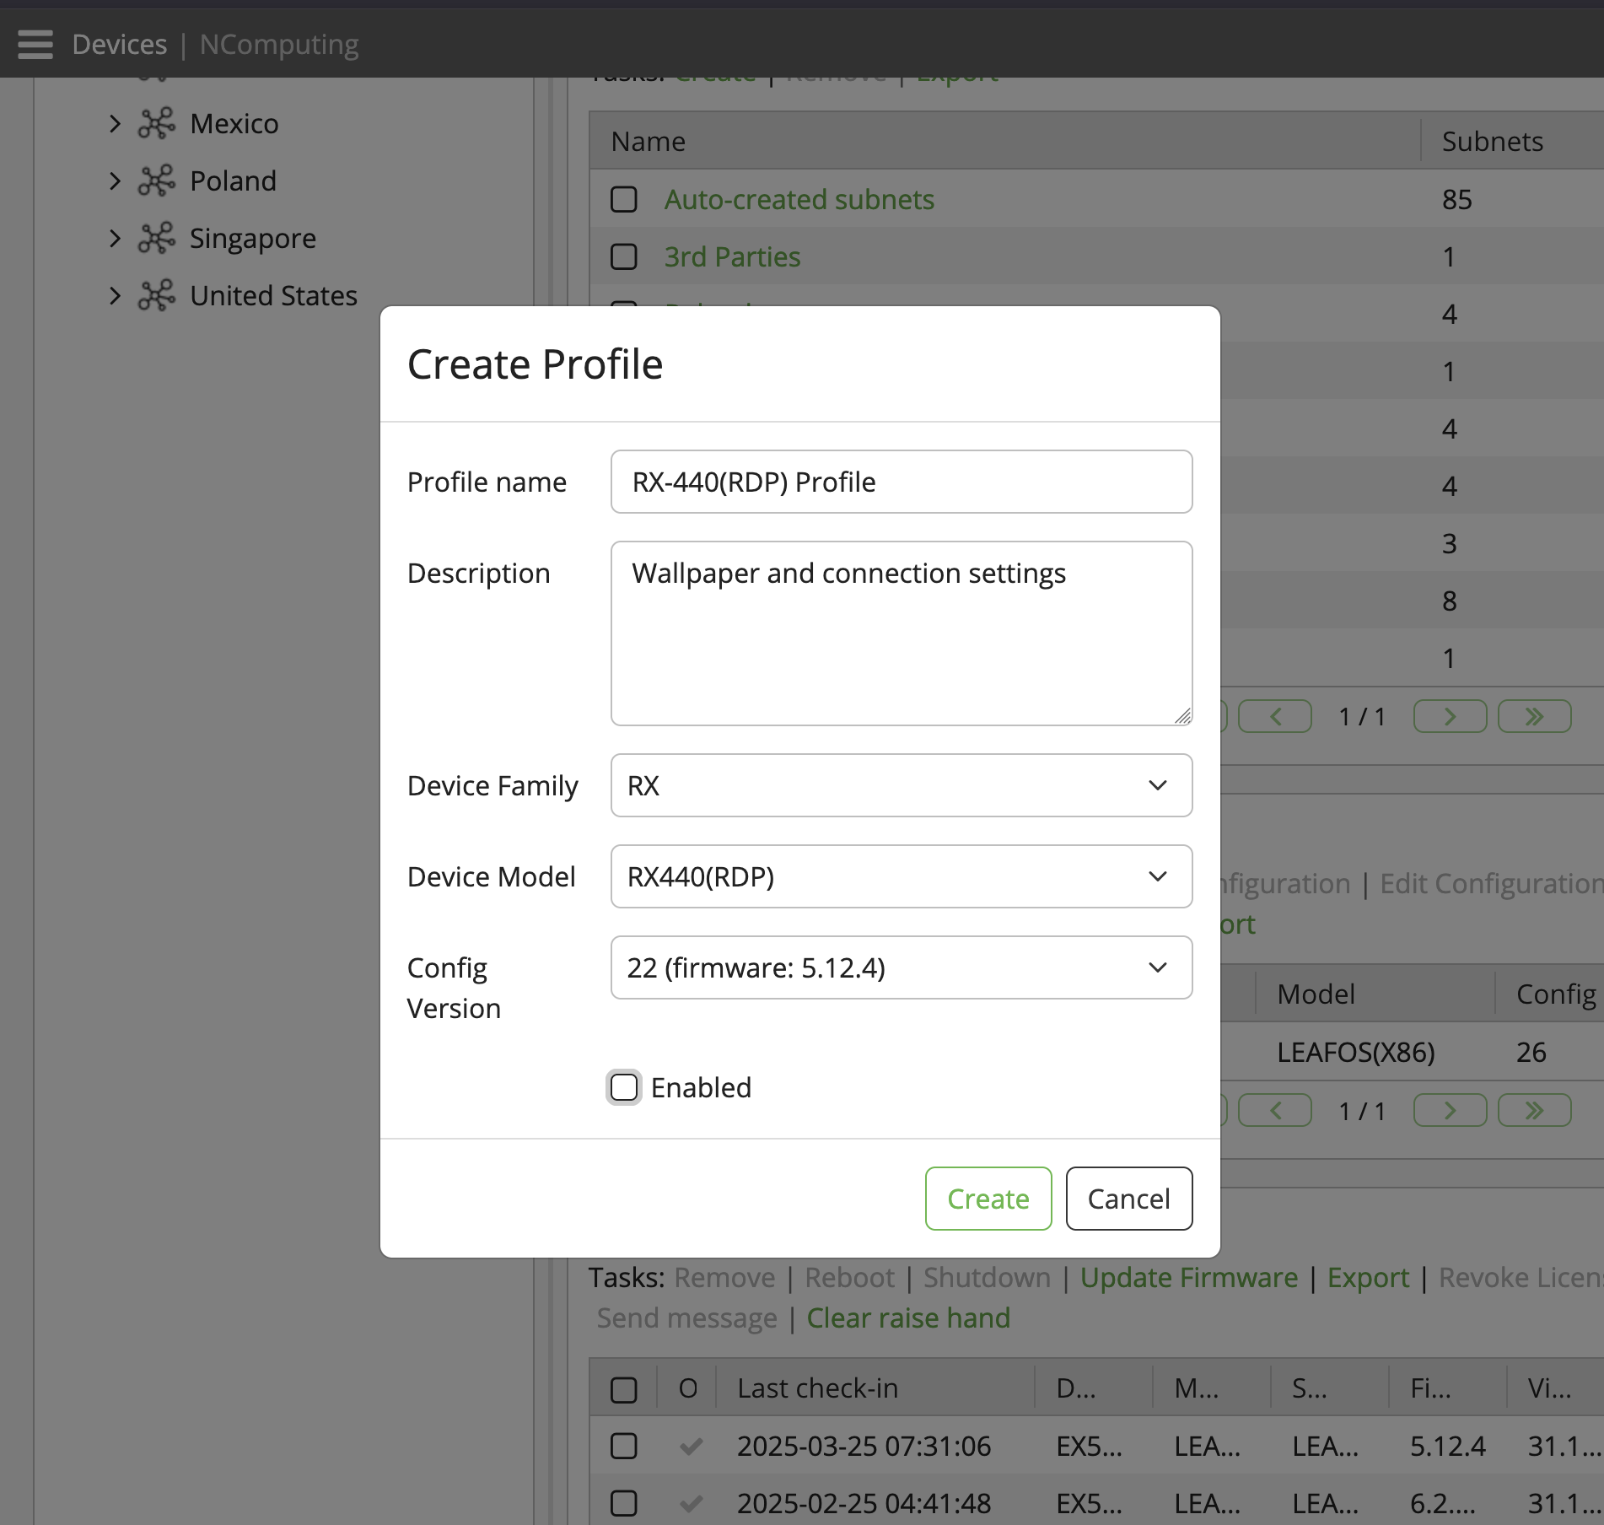Screen dimensions: 1604x1525
Task: Click the Send message task link
Action: click(687, 1318)
